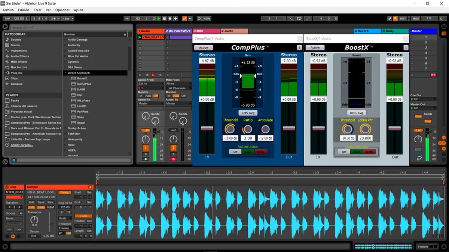Click the browser search field

[x=71, y=27]
